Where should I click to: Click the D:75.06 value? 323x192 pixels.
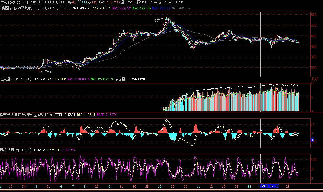(54, 150)
